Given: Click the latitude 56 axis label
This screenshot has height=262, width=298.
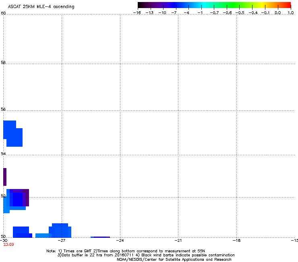Looking at the screenshot, I should click(3, 109).
